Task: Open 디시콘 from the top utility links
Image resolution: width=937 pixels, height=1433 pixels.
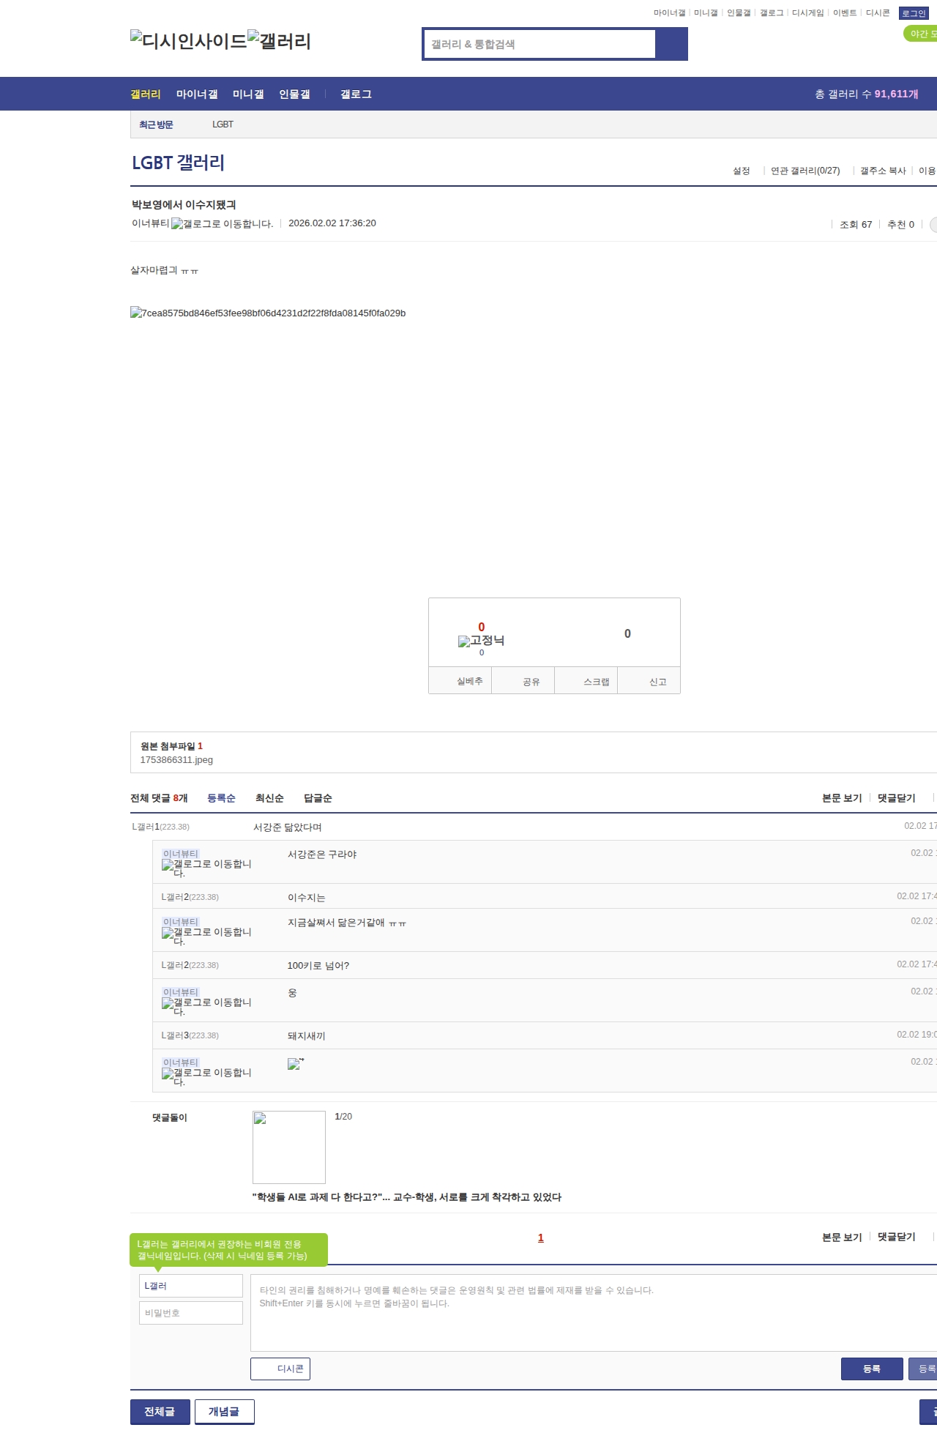Action: 878,13
